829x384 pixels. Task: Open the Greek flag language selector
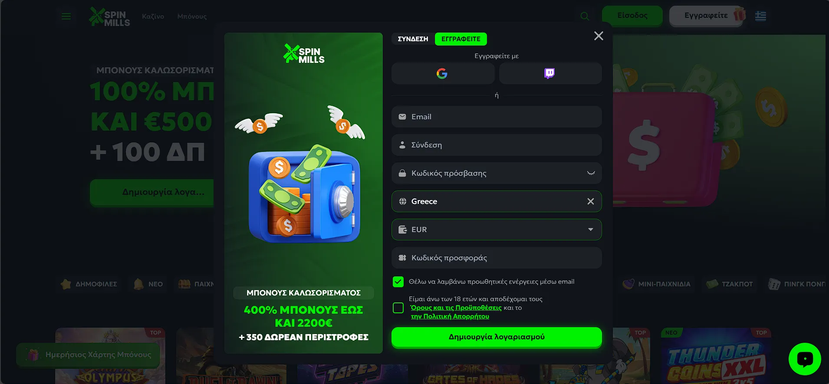coord(760,16)
